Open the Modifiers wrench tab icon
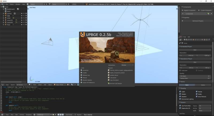The height and width of the screenshot is (116, 214). (x=198, y=40)
